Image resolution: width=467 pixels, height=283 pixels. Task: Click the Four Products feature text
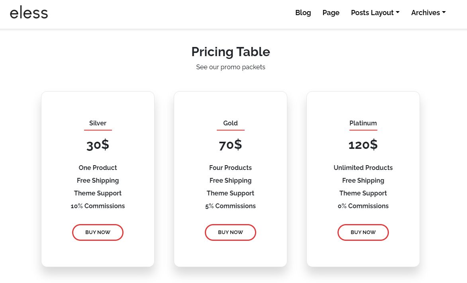[230, 168]
